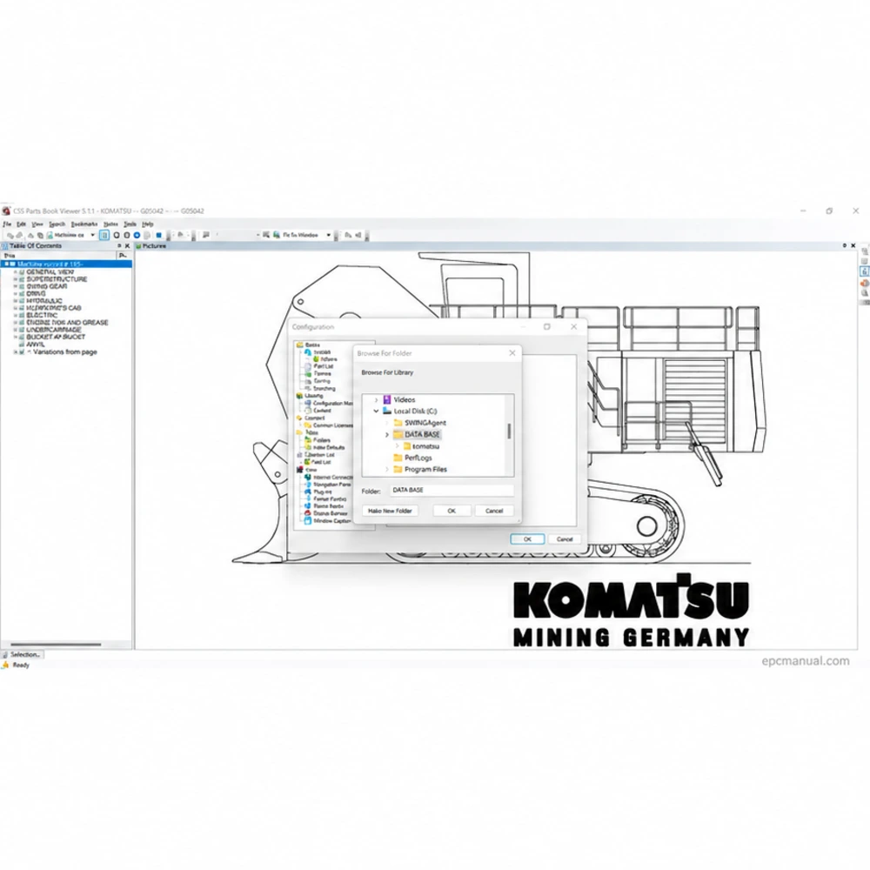Select Configuration Manager in Configuration tree
The height and width of the screenshot is (870, 870).
(x=329, y=404)
